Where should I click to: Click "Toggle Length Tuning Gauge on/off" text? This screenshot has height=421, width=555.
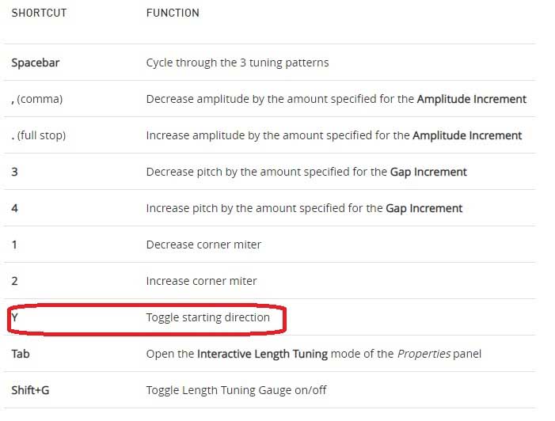236,390
